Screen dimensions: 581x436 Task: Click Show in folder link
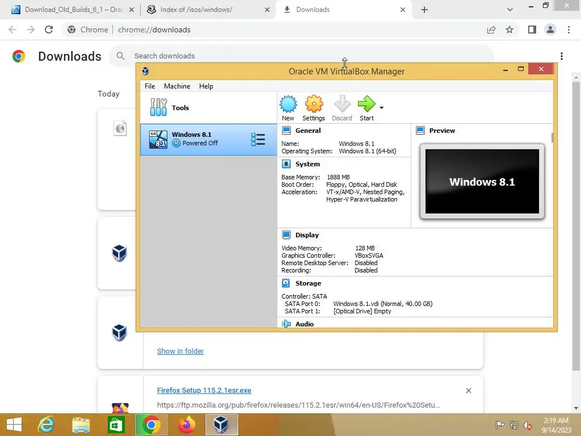coord(180,351)
